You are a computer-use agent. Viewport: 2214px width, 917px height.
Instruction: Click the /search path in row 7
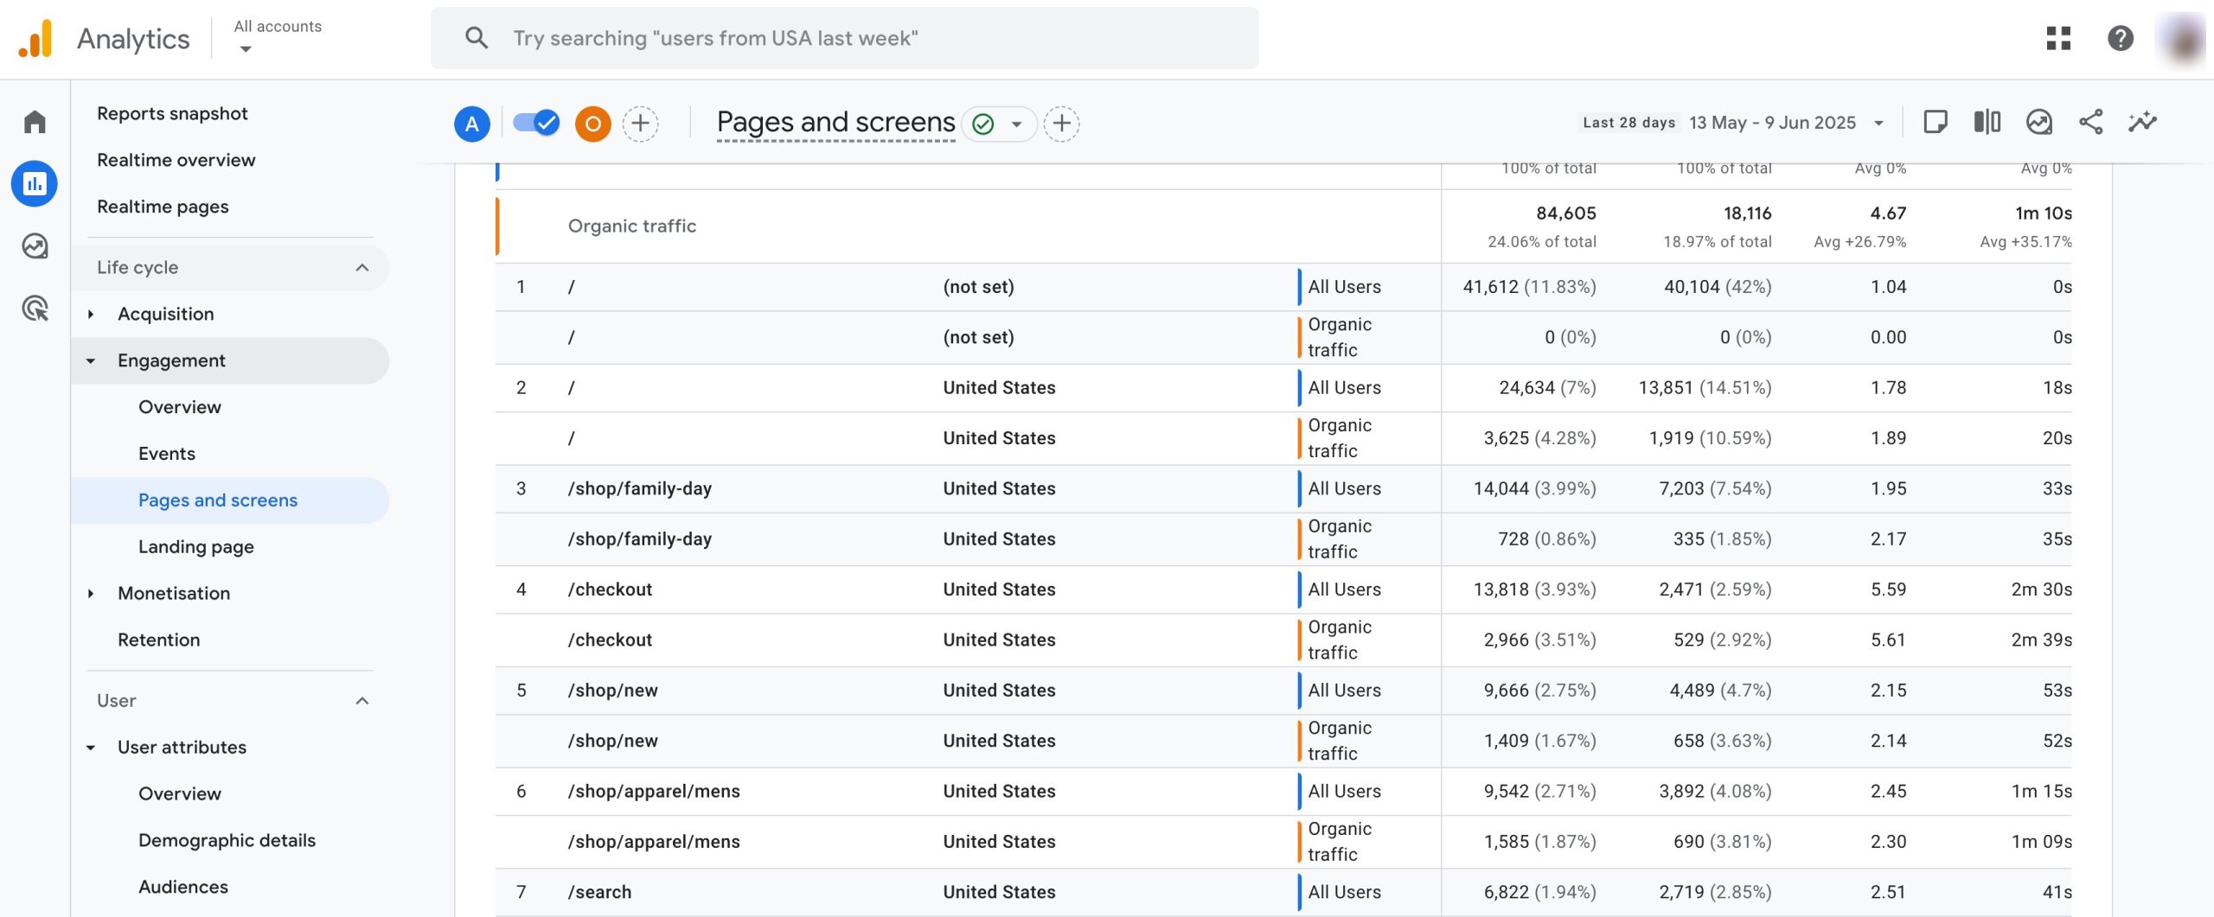point(599,892)
